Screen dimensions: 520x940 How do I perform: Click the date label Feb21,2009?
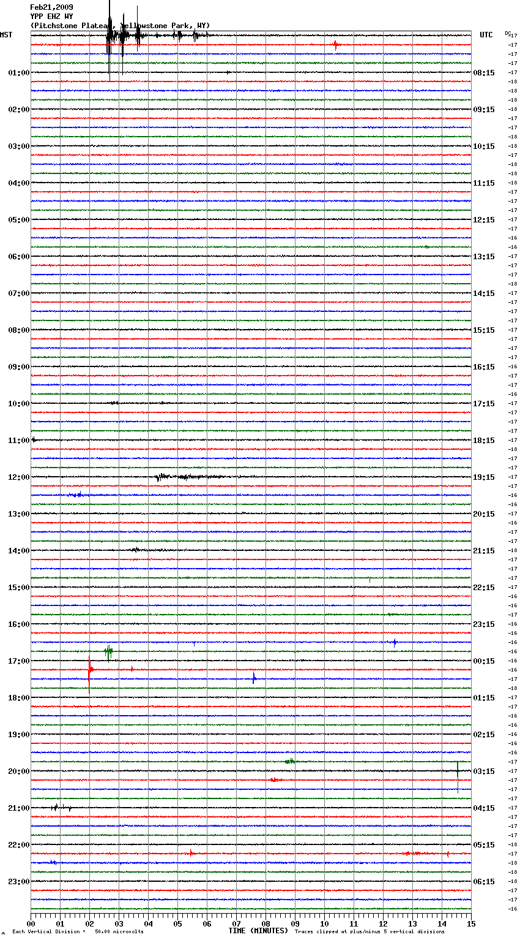pos(51,7)
